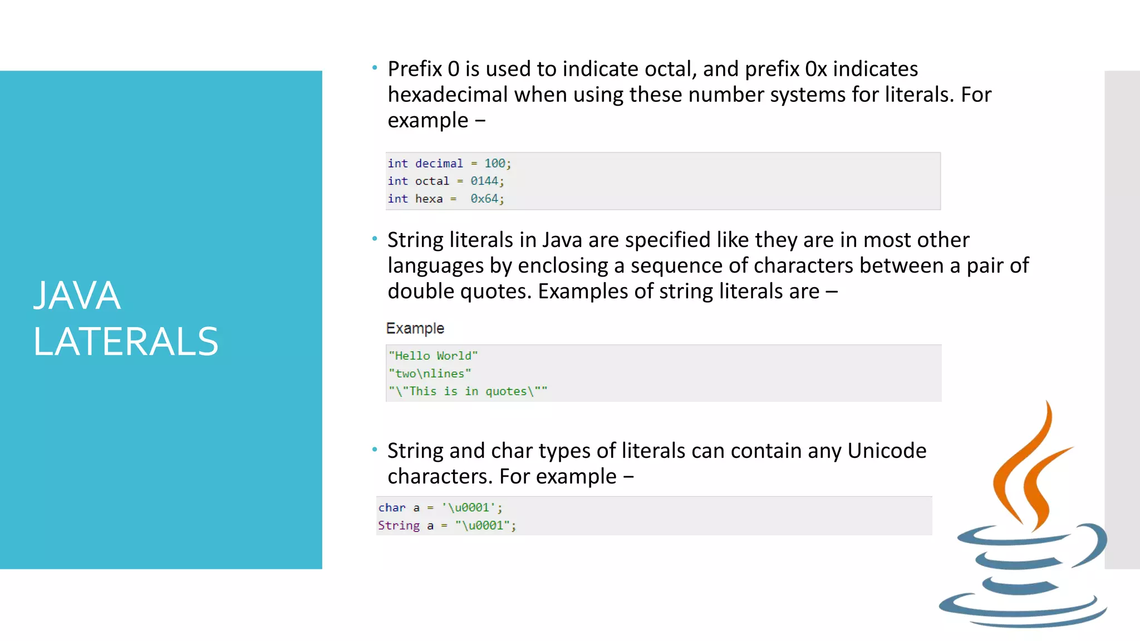Click the "This is in quotes" escaped string line
1140x641 pixels.
468,392
